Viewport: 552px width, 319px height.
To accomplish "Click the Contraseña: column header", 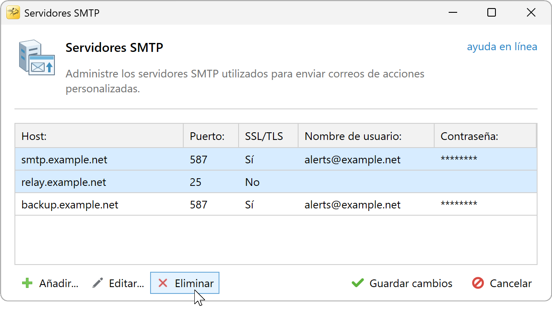I will coord(485,136).
